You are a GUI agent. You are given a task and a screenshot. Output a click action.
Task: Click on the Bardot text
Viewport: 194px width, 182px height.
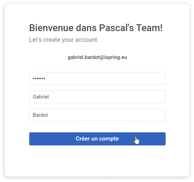[40, 115]
